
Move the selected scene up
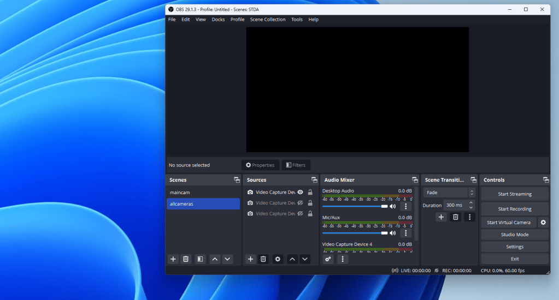(215, 259)
